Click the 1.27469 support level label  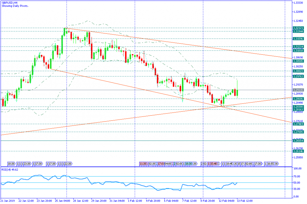(x=298, y=124)
